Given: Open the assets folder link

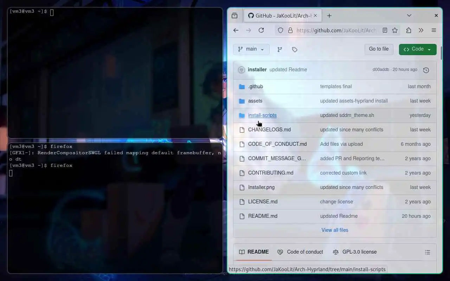Looking at the screenshot, I should 255,101.
